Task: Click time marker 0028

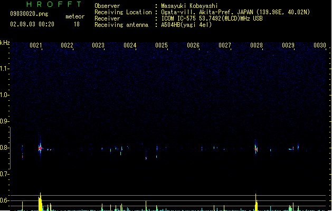Action: coord(257,45)
